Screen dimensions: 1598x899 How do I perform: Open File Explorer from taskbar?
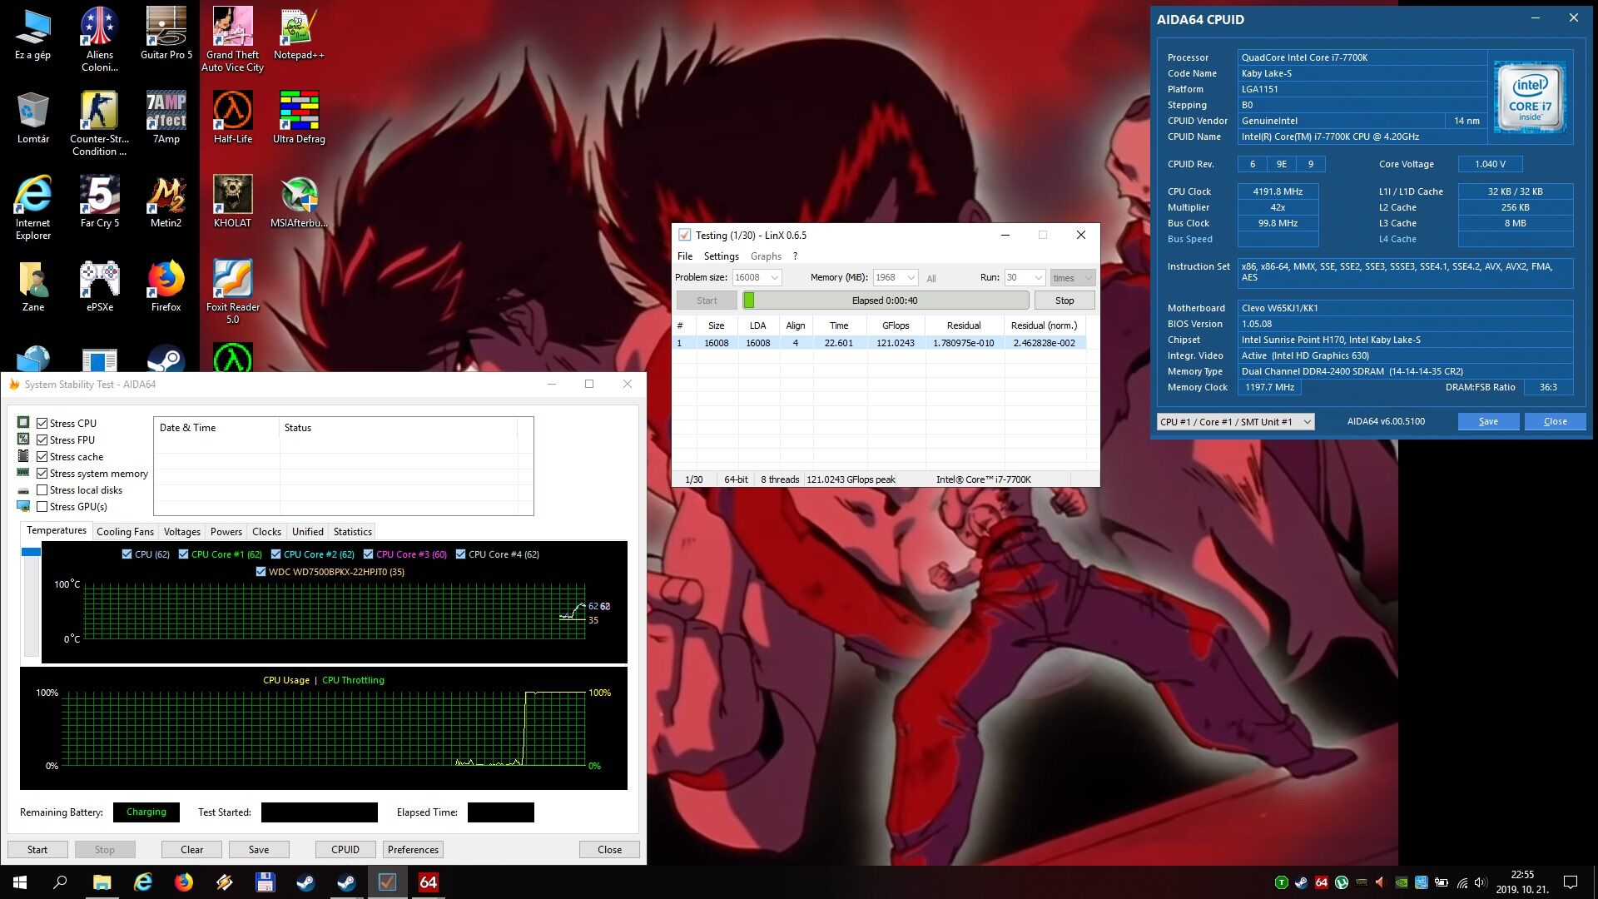[x=102, y=882]
